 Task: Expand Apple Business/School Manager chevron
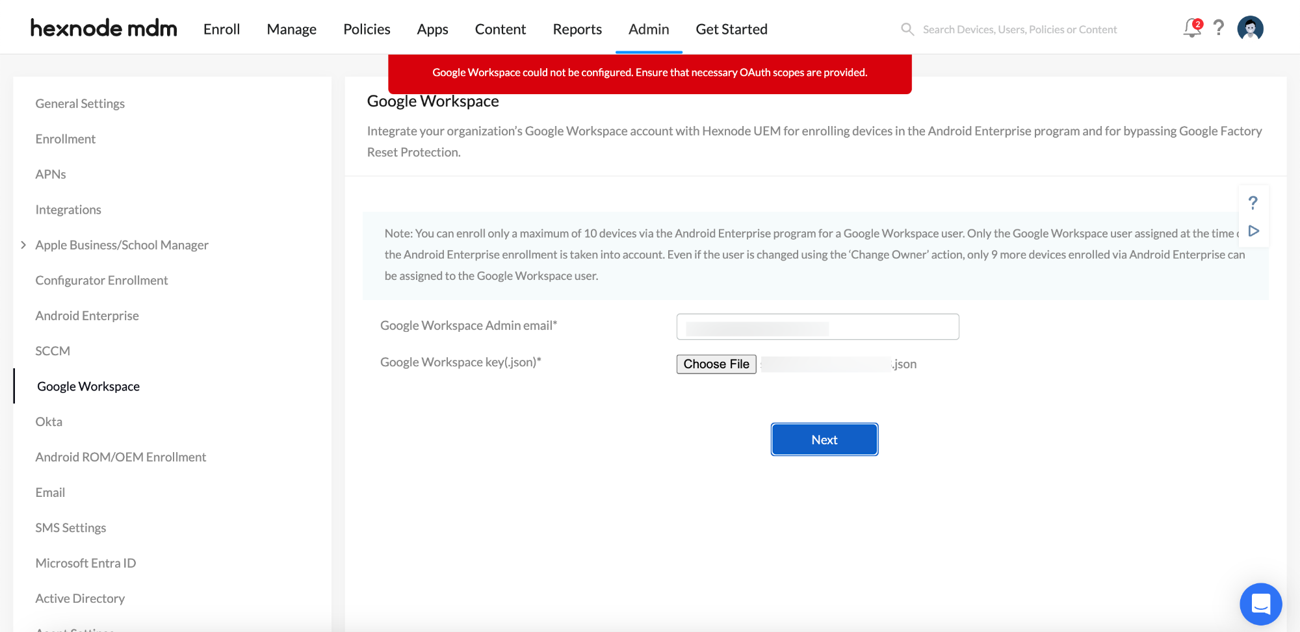click(23, 245)
